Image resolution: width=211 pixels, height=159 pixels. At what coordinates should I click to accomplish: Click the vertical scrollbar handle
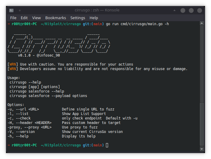pyautogui.click(x=202, y=124)
